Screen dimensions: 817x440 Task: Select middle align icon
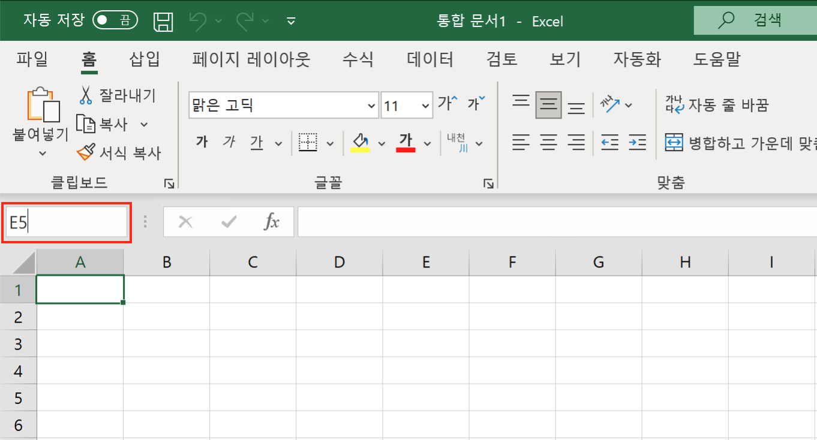point(548,106)
